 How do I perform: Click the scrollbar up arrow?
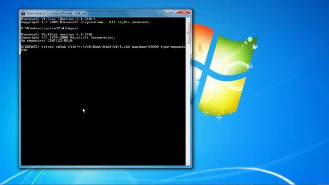coord(188,20)
